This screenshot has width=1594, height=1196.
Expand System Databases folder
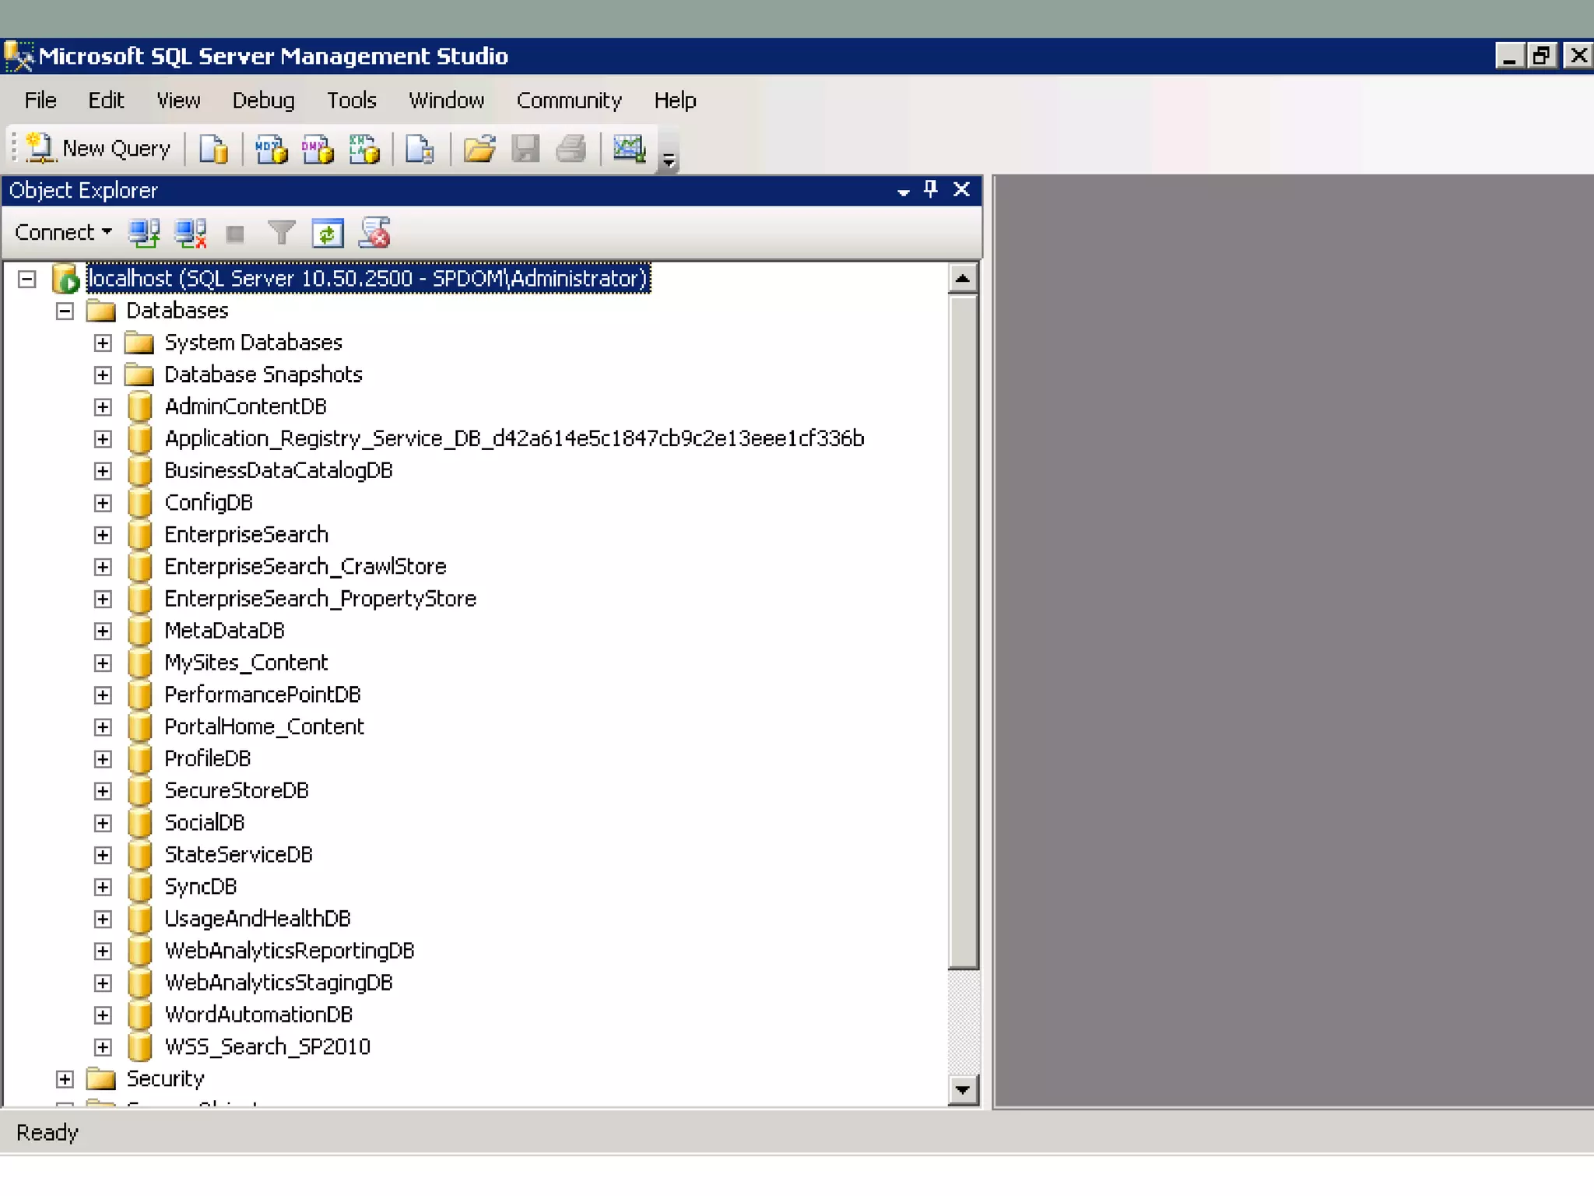(103, 343)
